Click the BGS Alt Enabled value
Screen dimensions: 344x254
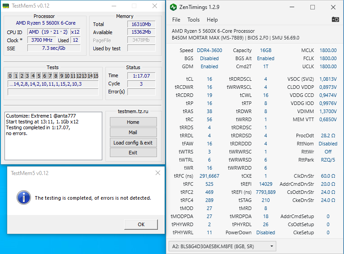[266, 58]
